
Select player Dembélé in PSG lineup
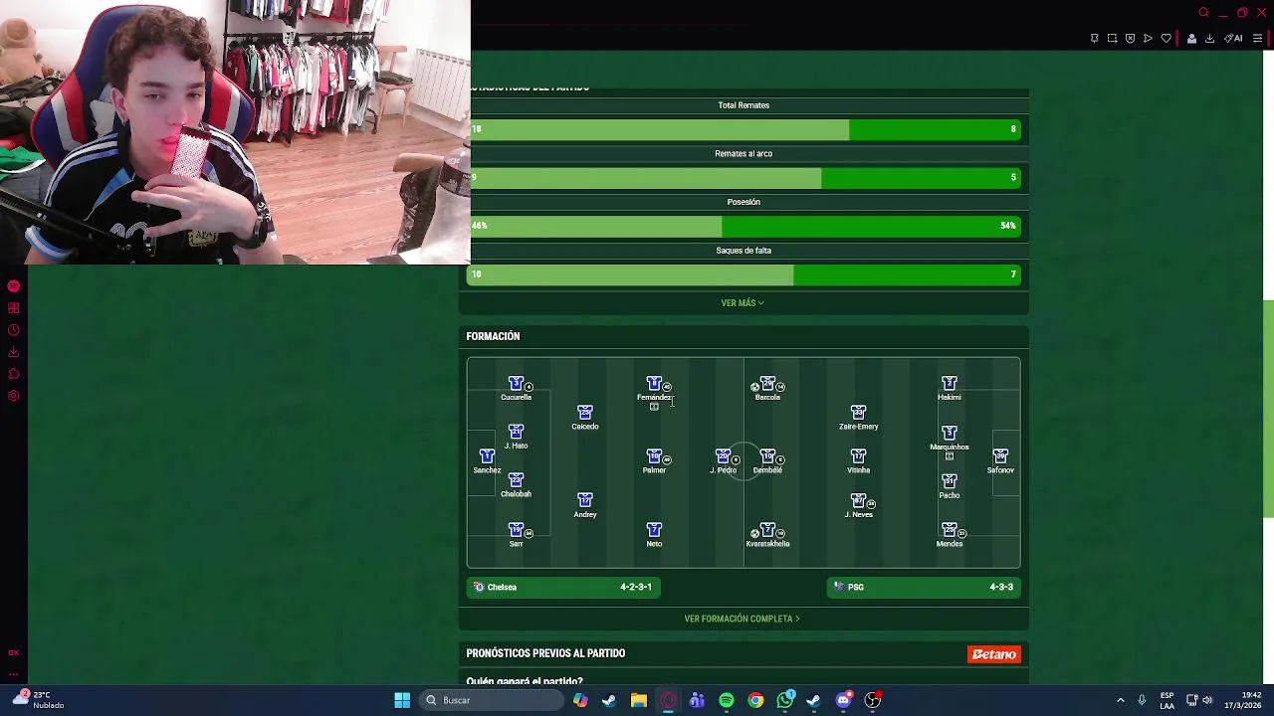(767, 461)
